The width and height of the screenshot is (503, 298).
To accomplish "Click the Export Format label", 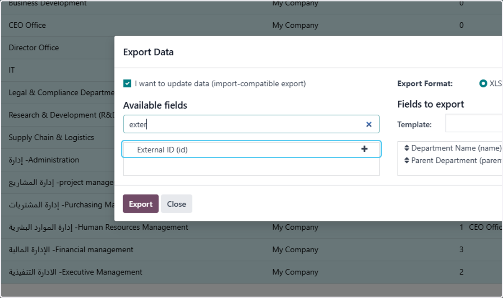I will (425, 83).
